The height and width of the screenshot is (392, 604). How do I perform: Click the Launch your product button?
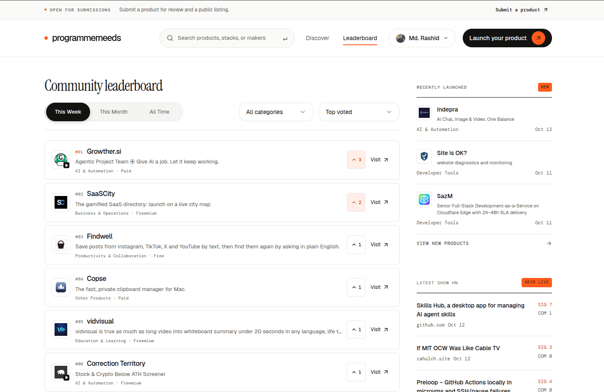(507, 38)
